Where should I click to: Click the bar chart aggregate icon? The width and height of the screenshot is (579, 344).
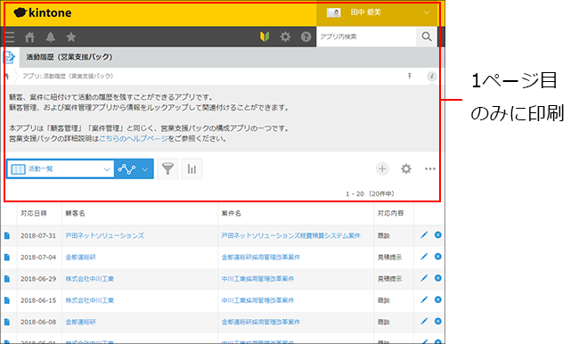(x=192, y=169)
